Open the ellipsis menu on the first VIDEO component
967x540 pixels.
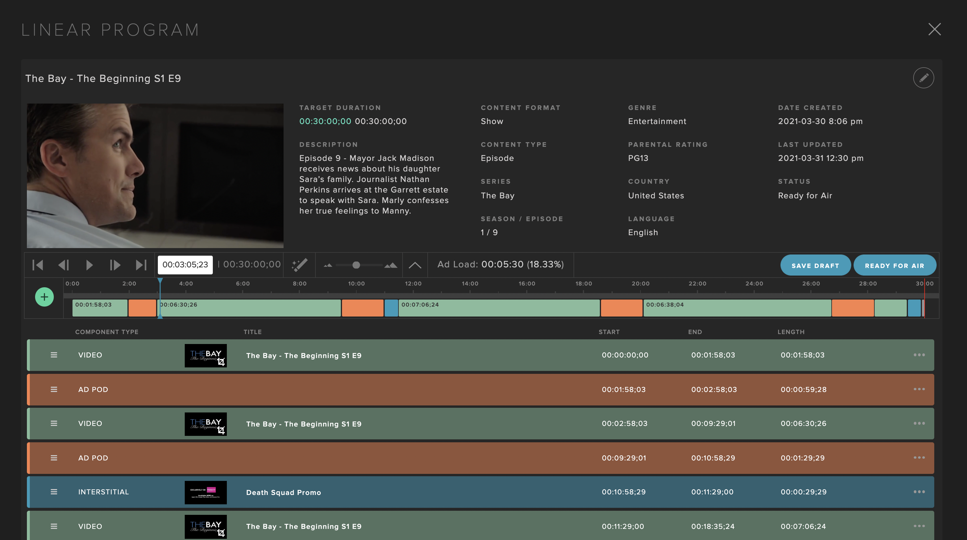[920, 355]
